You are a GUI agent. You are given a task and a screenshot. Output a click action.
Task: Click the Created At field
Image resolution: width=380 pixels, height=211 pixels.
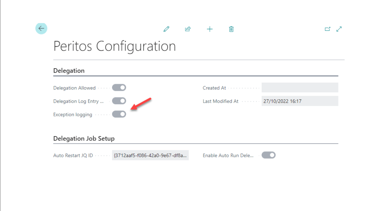pos(300,88)
